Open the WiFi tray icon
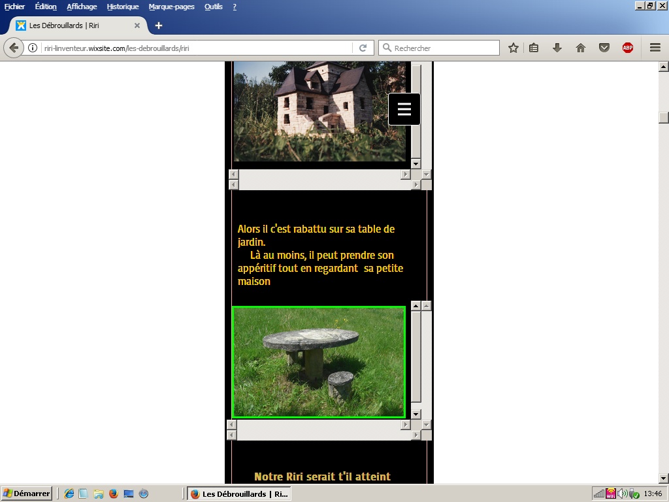669x502 pixels. point(611,494)
